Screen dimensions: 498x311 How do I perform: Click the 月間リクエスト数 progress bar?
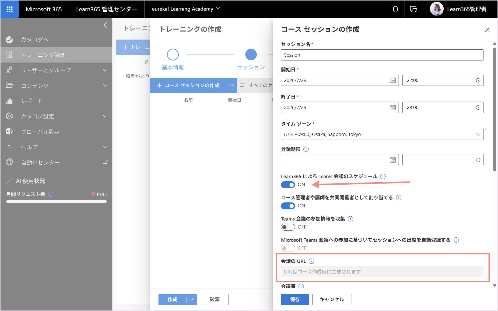(56, 202)
